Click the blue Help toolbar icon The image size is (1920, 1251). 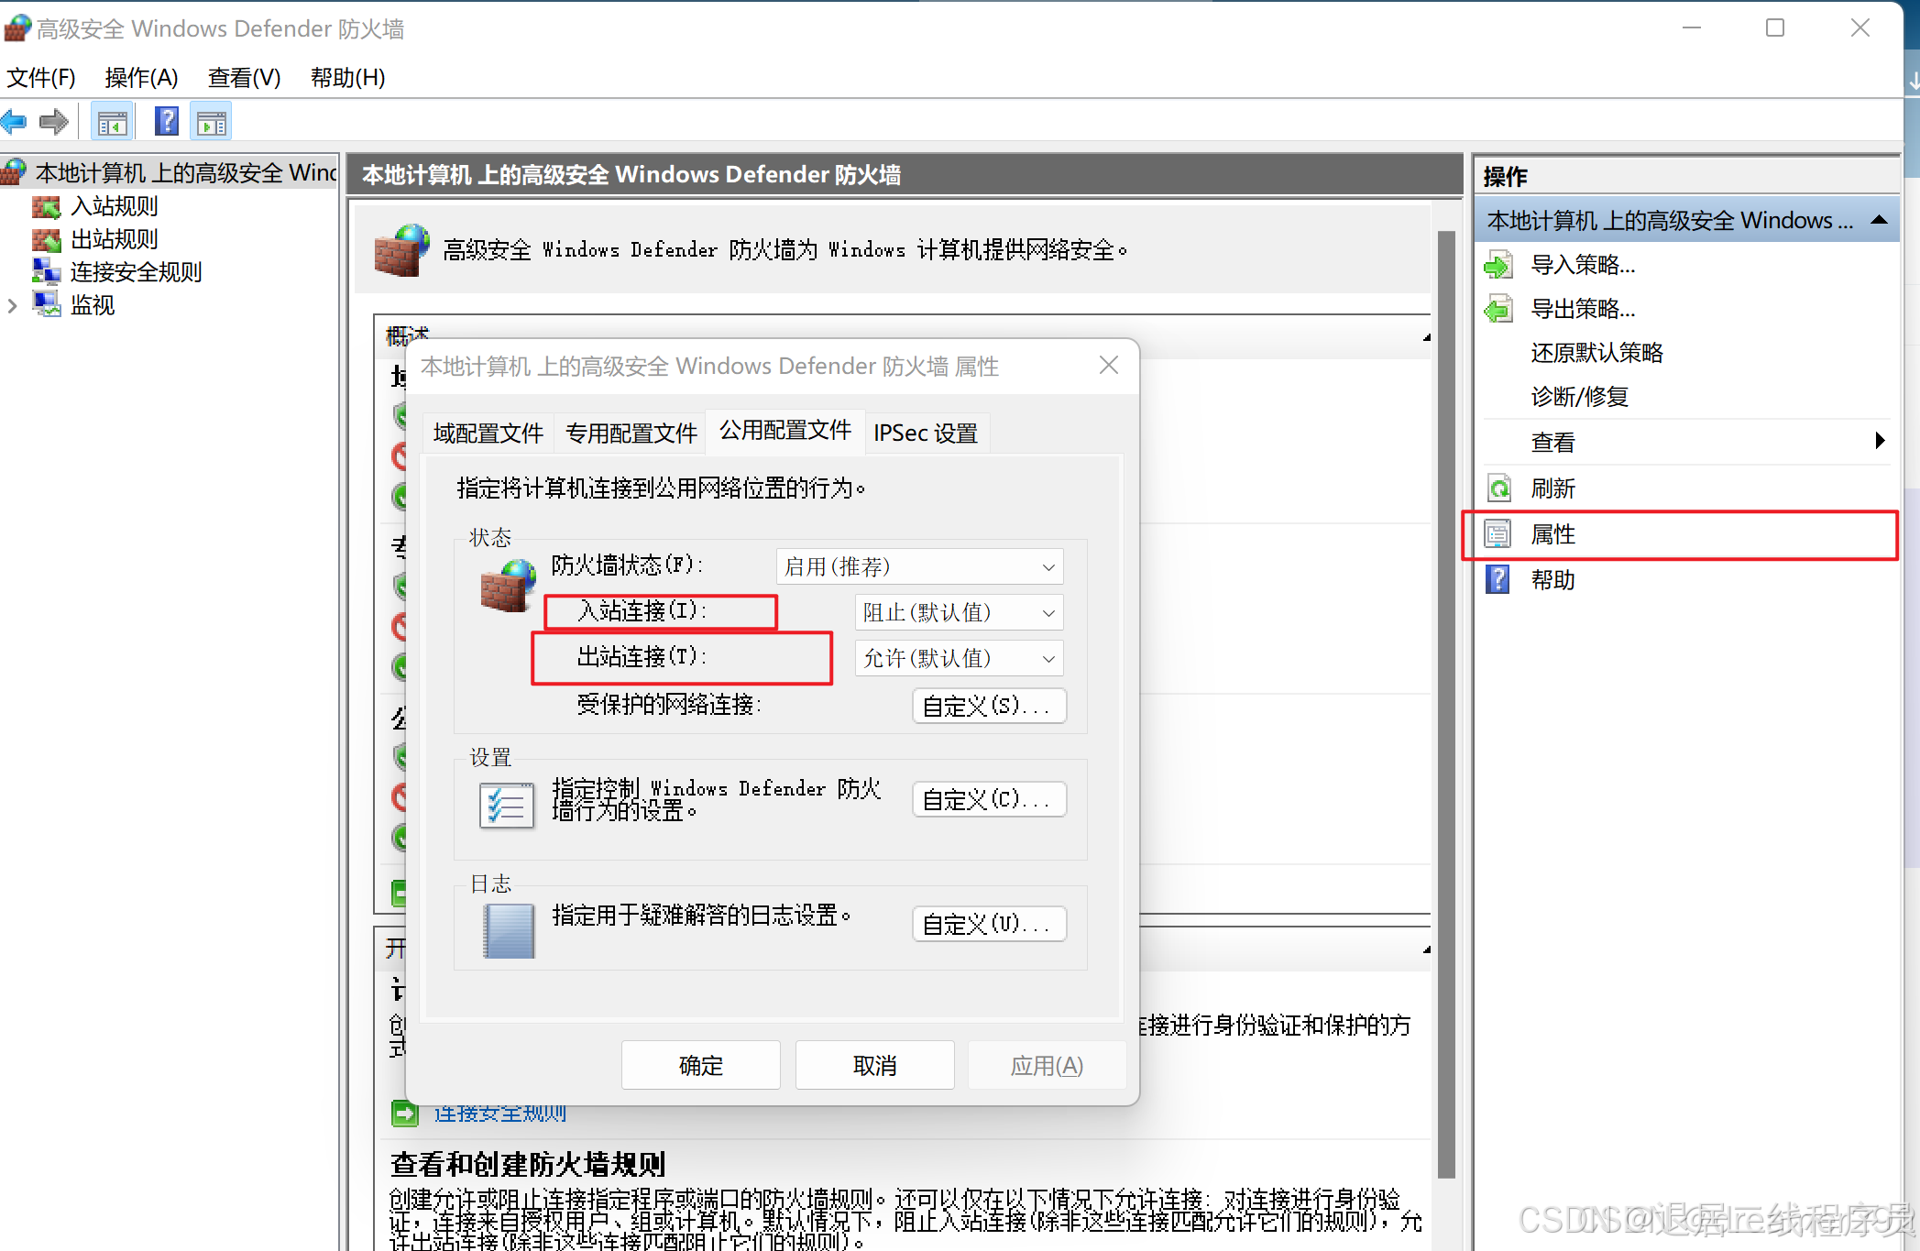[167, 121]
